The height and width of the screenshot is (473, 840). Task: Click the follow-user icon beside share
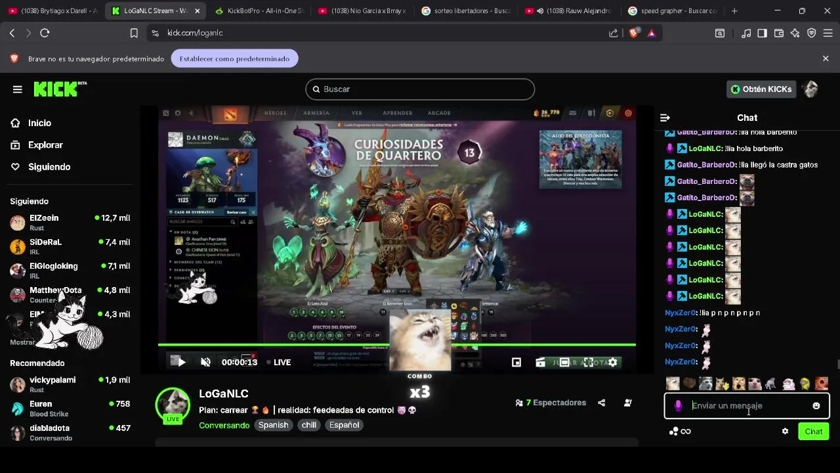click(627, 403)
